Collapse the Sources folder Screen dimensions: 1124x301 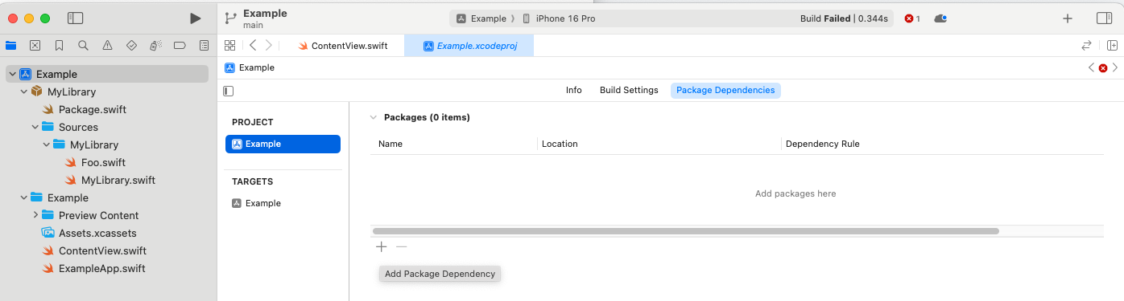35,127
